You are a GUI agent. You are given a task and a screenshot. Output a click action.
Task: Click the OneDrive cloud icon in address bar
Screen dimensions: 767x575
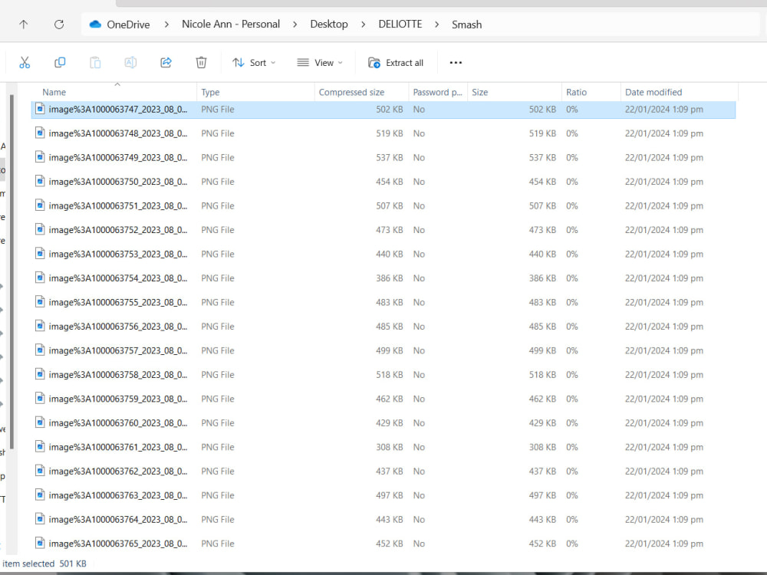coord(95,25)
